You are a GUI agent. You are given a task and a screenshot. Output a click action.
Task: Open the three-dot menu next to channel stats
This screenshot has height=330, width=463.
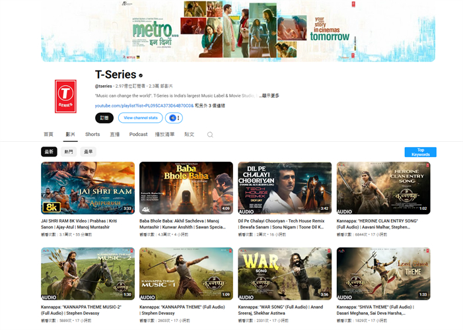tap(178, 117)
